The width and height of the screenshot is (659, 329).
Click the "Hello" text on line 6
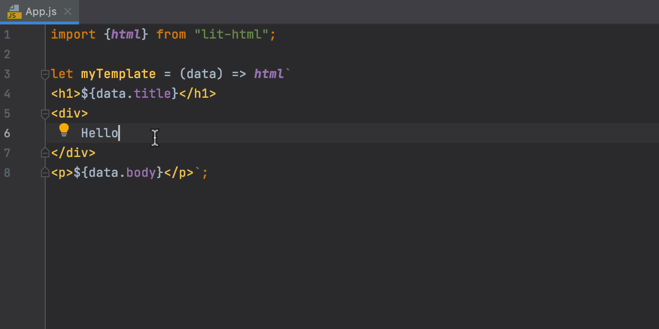coord(100,133)
